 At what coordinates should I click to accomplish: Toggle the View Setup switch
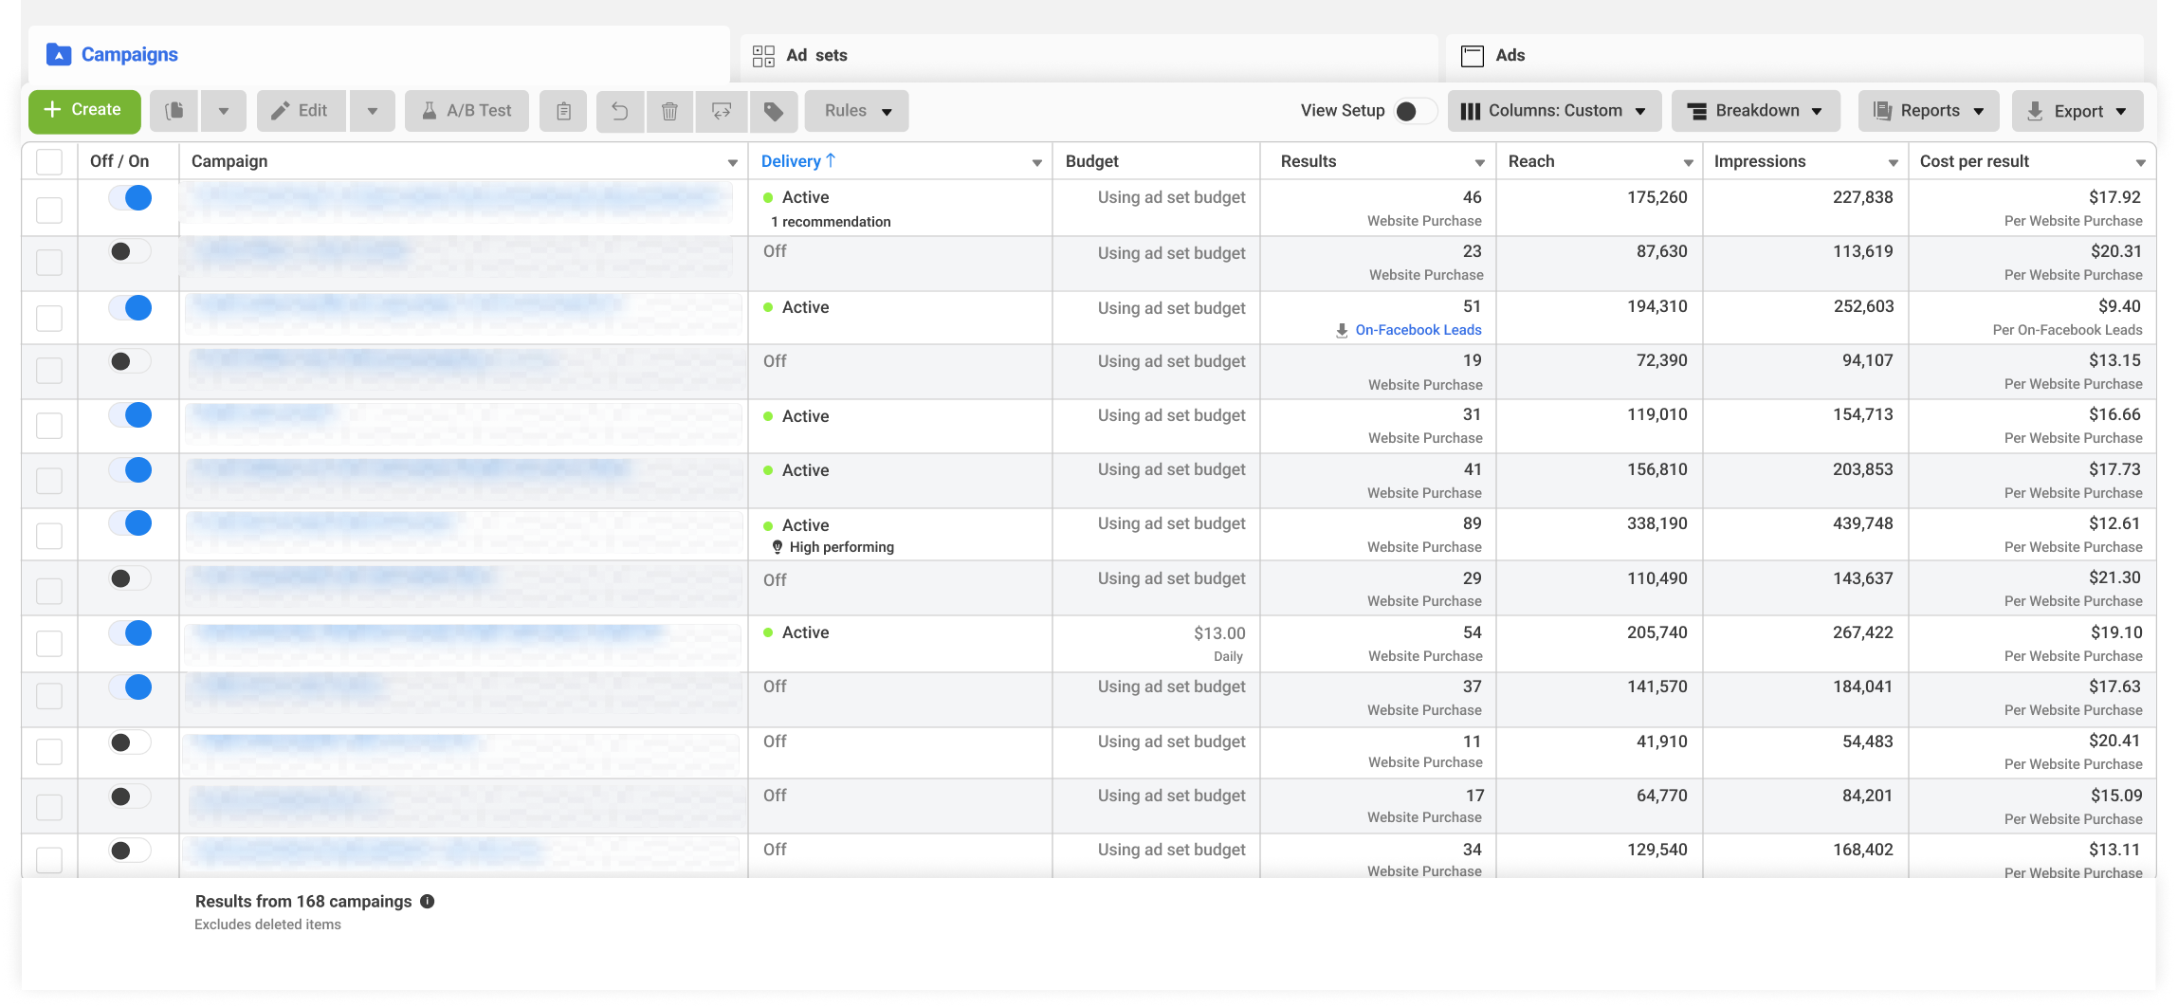[1414, 111]
